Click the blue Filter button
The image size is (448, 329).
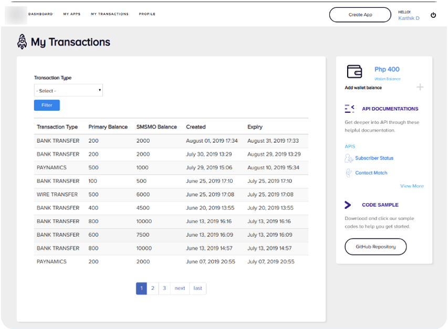click(47, 105)
